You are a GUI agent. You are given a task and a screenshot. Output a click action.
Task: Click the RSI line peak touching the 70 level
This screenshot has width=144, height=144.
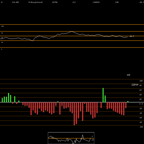click(x=72, y=31)
